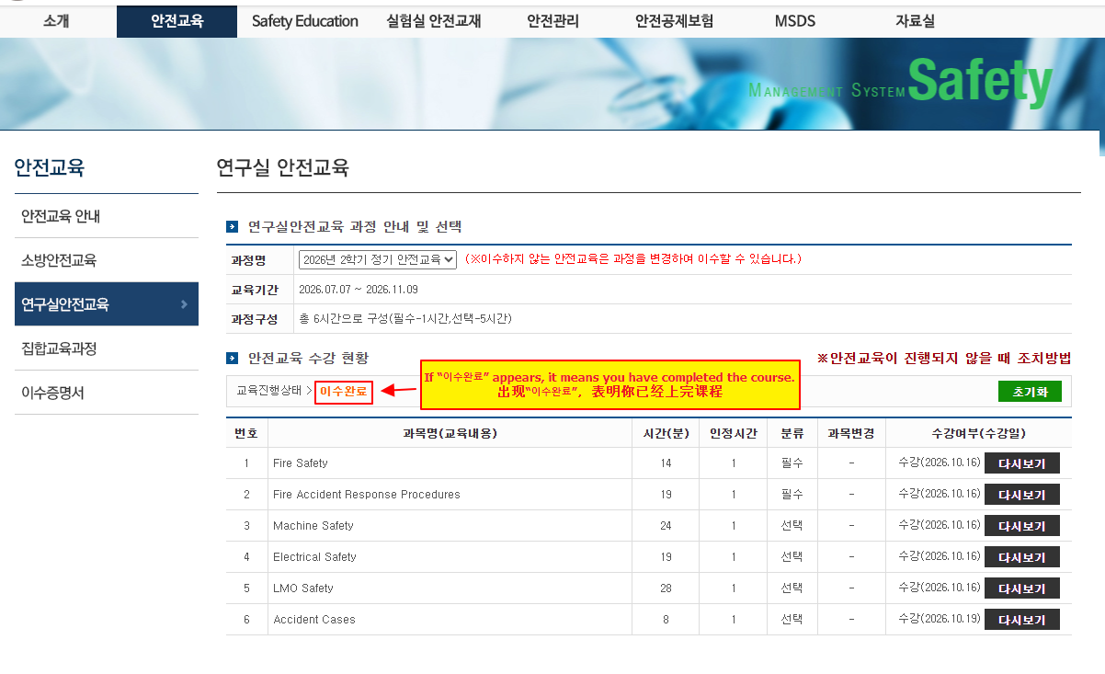The width and height of the screenshot is (1105, 674).
Task: Click the 과목명(교육내용) column header
Action: pos(450,433)
